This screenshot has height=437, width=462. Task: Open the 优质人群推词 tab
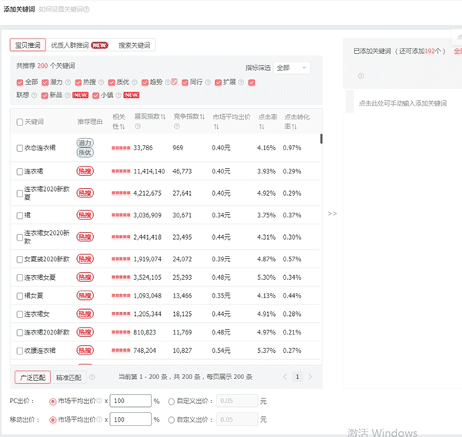[x=79, y=45]
